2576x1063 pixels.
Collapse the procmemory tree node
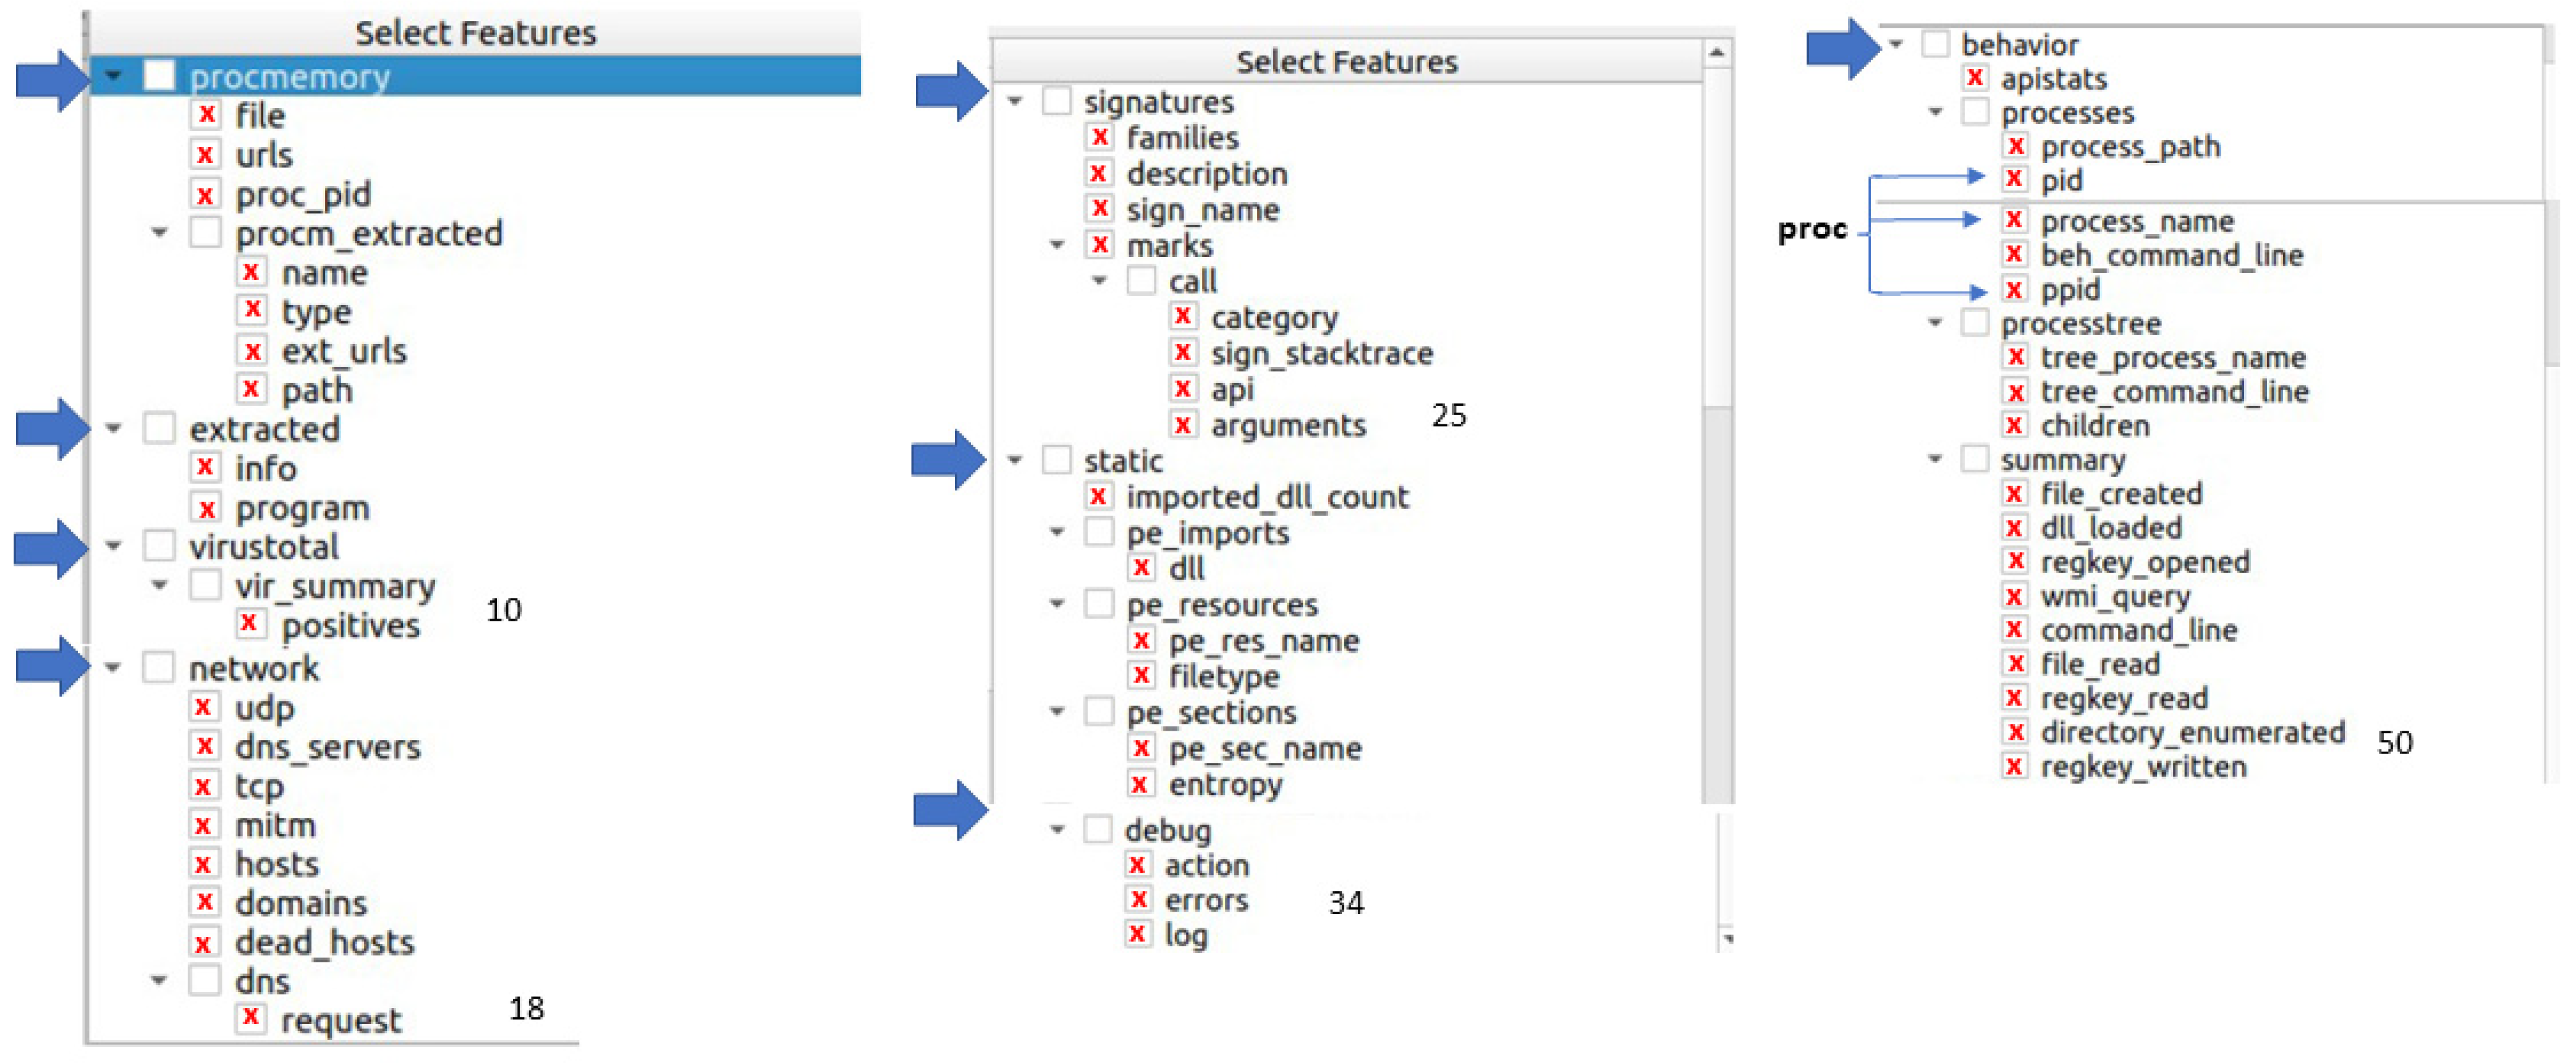coord(114,76)
